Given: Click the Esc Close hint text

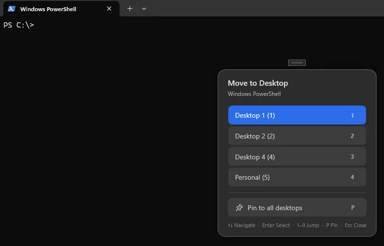Looking at the screenshot, I should point(355,225).
